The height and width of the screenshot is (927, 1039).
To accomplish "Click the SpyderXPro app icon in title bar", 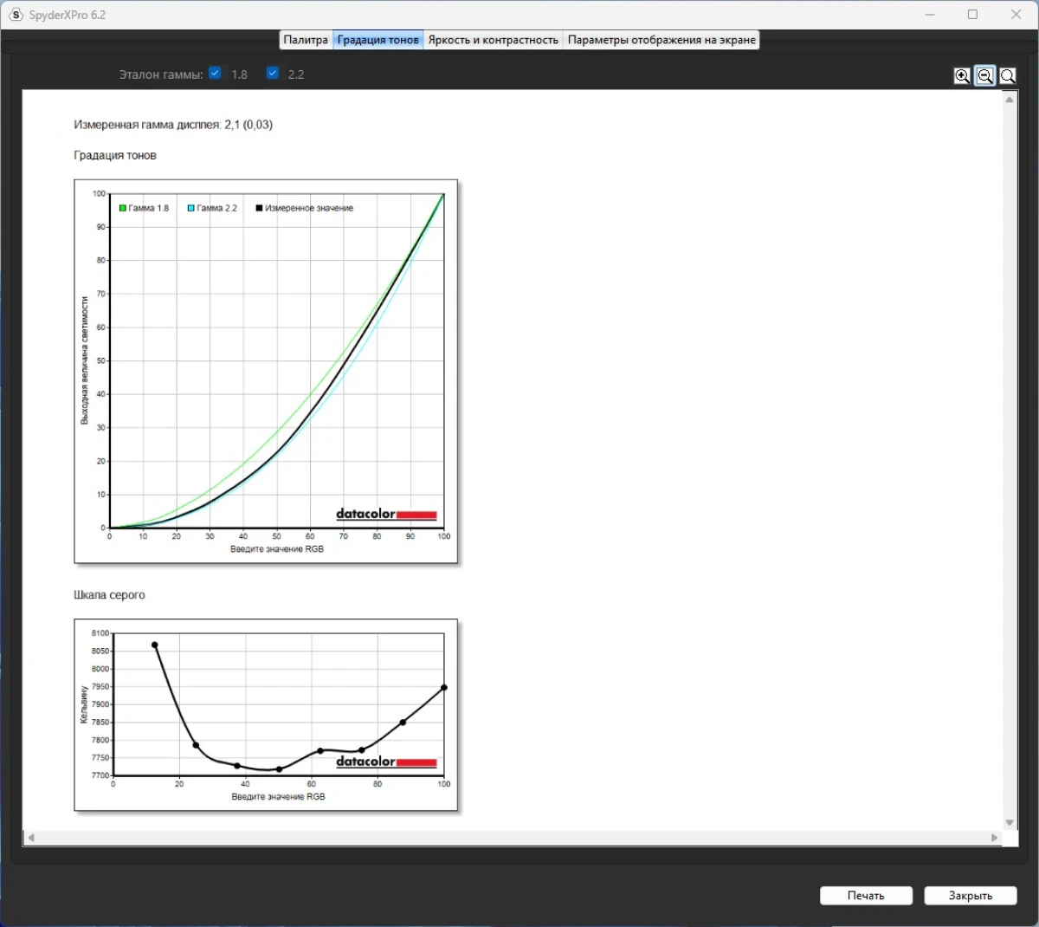I will click(16, 15).
